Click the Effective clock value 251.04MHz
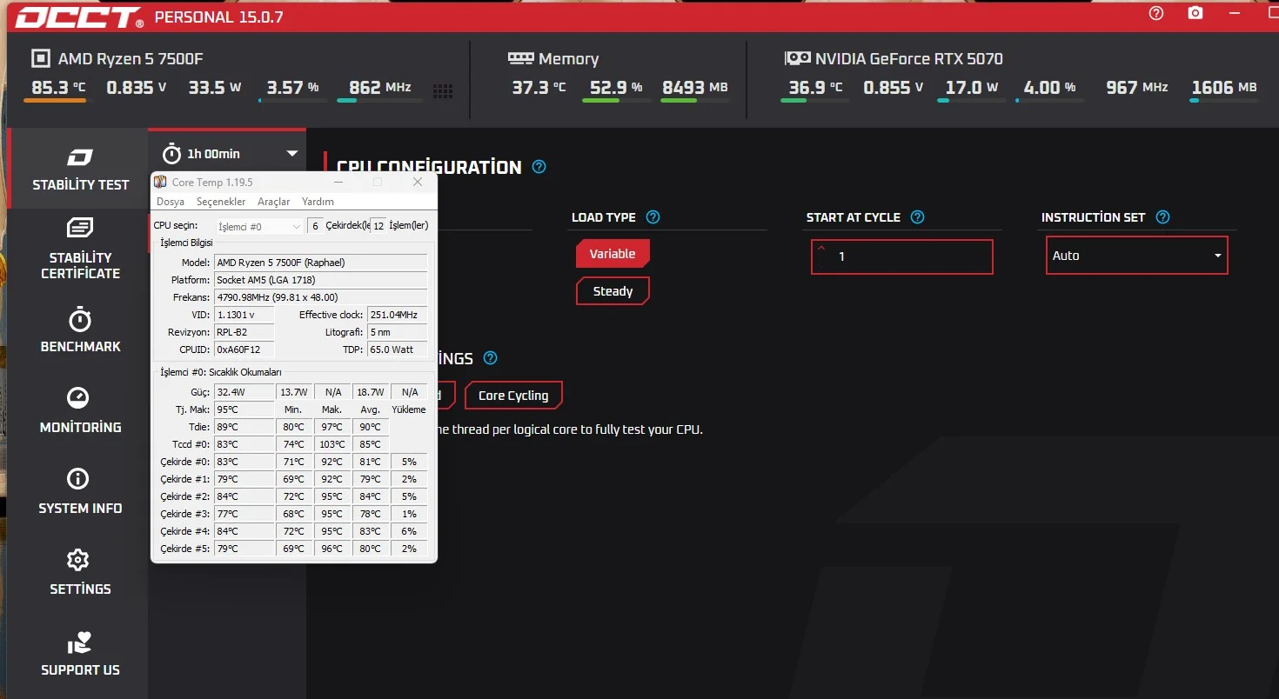 [398, 315]
